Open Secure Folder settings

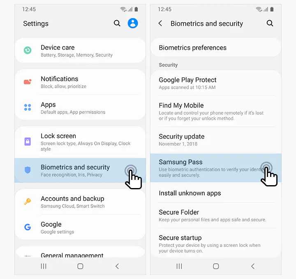click(x=216, y=216)
